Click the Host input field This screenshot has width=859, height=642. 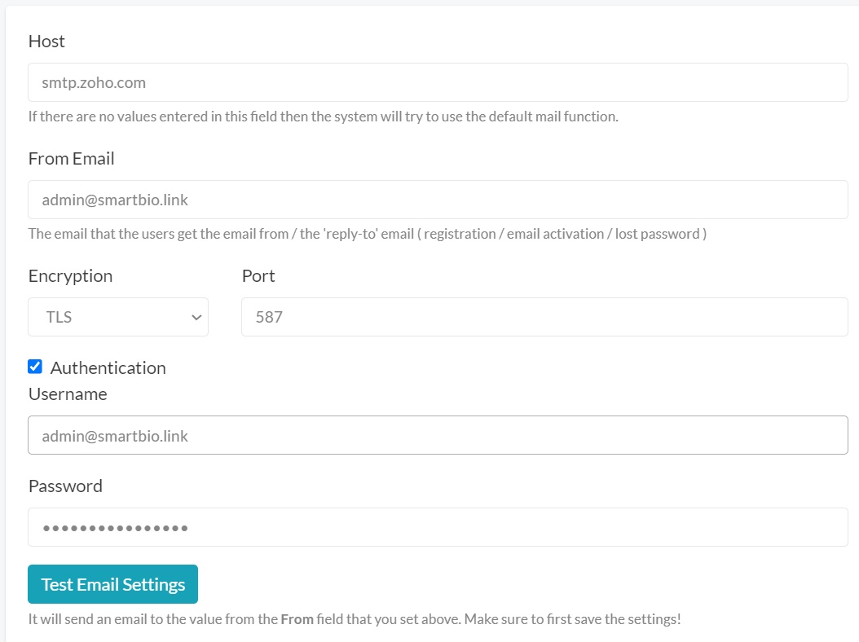click(438, 82)
